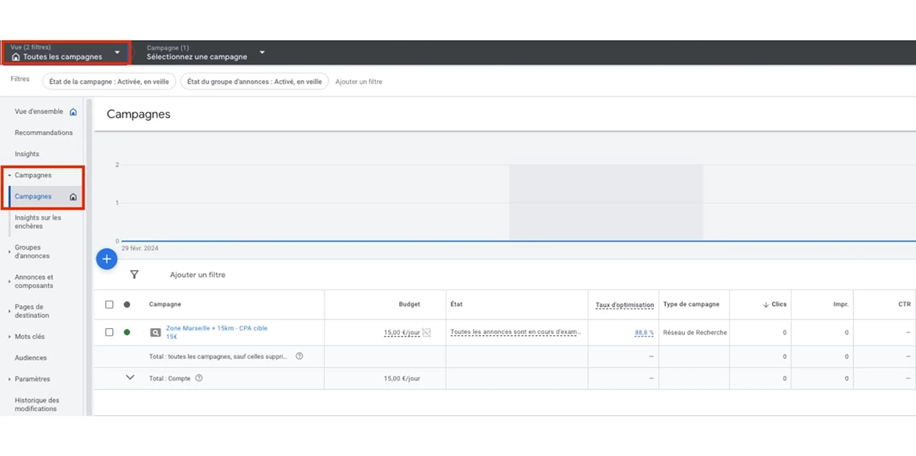
Task: Click the État column header
Action: (456, 305)
